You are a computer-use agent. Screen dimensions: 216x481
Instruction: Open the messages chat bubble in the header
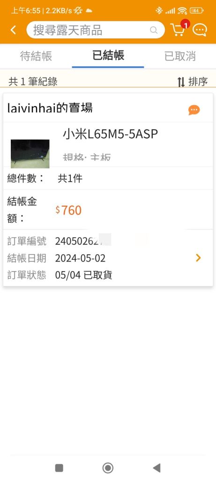coord(200,30)
